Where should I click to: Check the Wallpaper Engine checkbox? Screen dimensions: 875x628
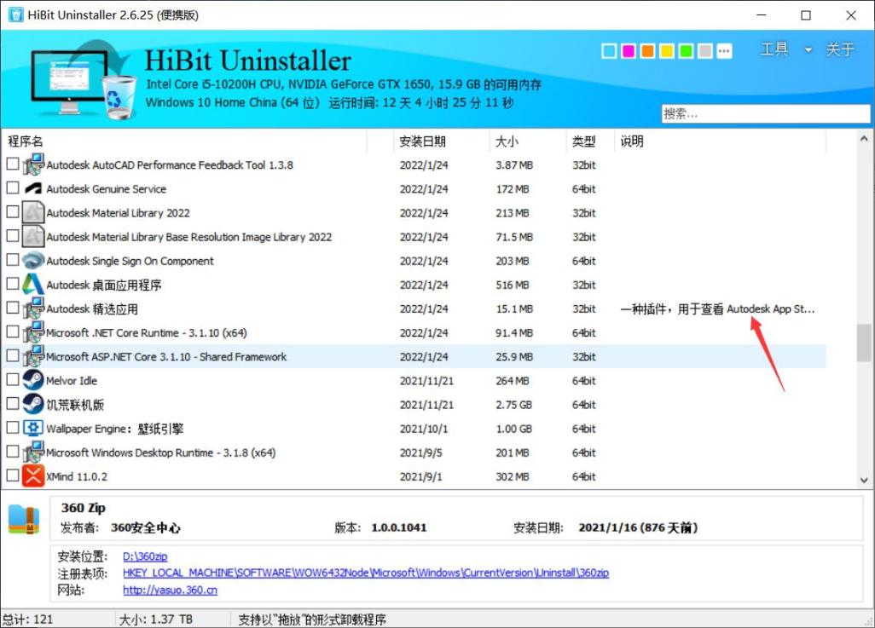12,428
